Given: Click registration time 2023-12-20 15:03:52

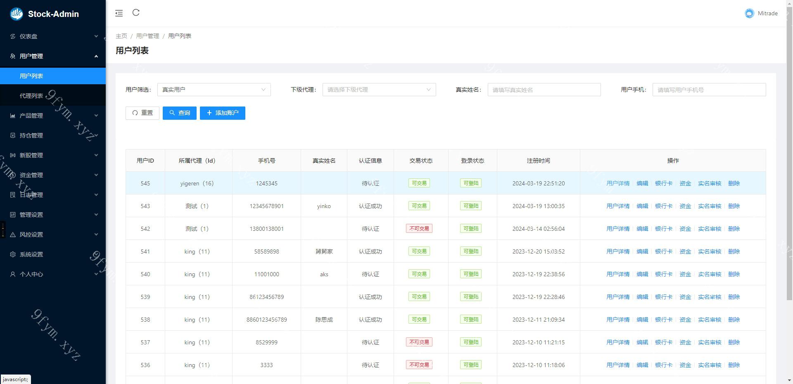Looking at the screenshot, I should tap(539, 251).
